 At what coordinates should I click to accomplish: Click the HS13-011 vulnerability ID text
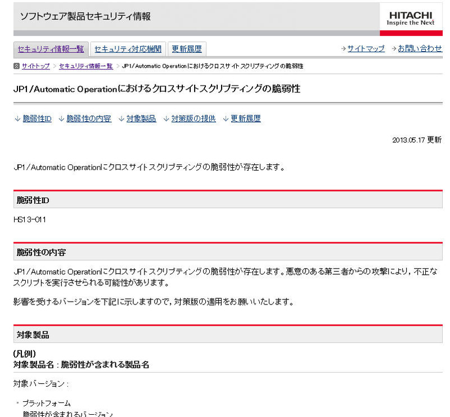coord(29,219)
